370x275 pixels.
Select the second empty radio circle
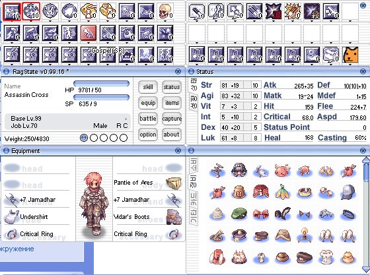104,138
